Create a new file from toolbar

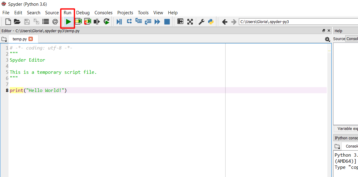pos(8,22)
